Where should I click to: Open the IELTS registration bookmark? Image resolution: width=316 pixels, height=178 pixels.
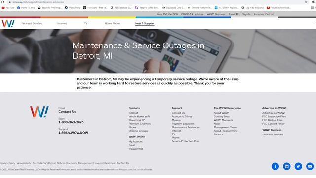[227, 8]
